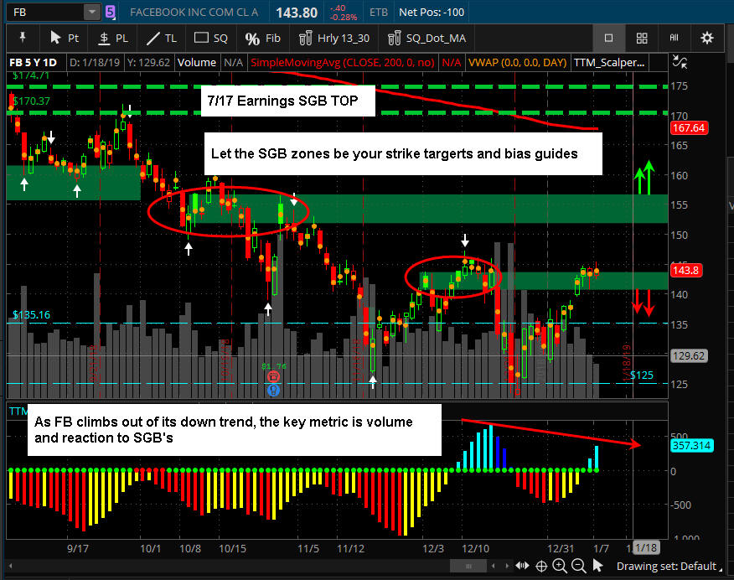The width and height of the screenshot is (734, 580).
Task: Click the $170.37 price level label
Action: pos(31,101)
